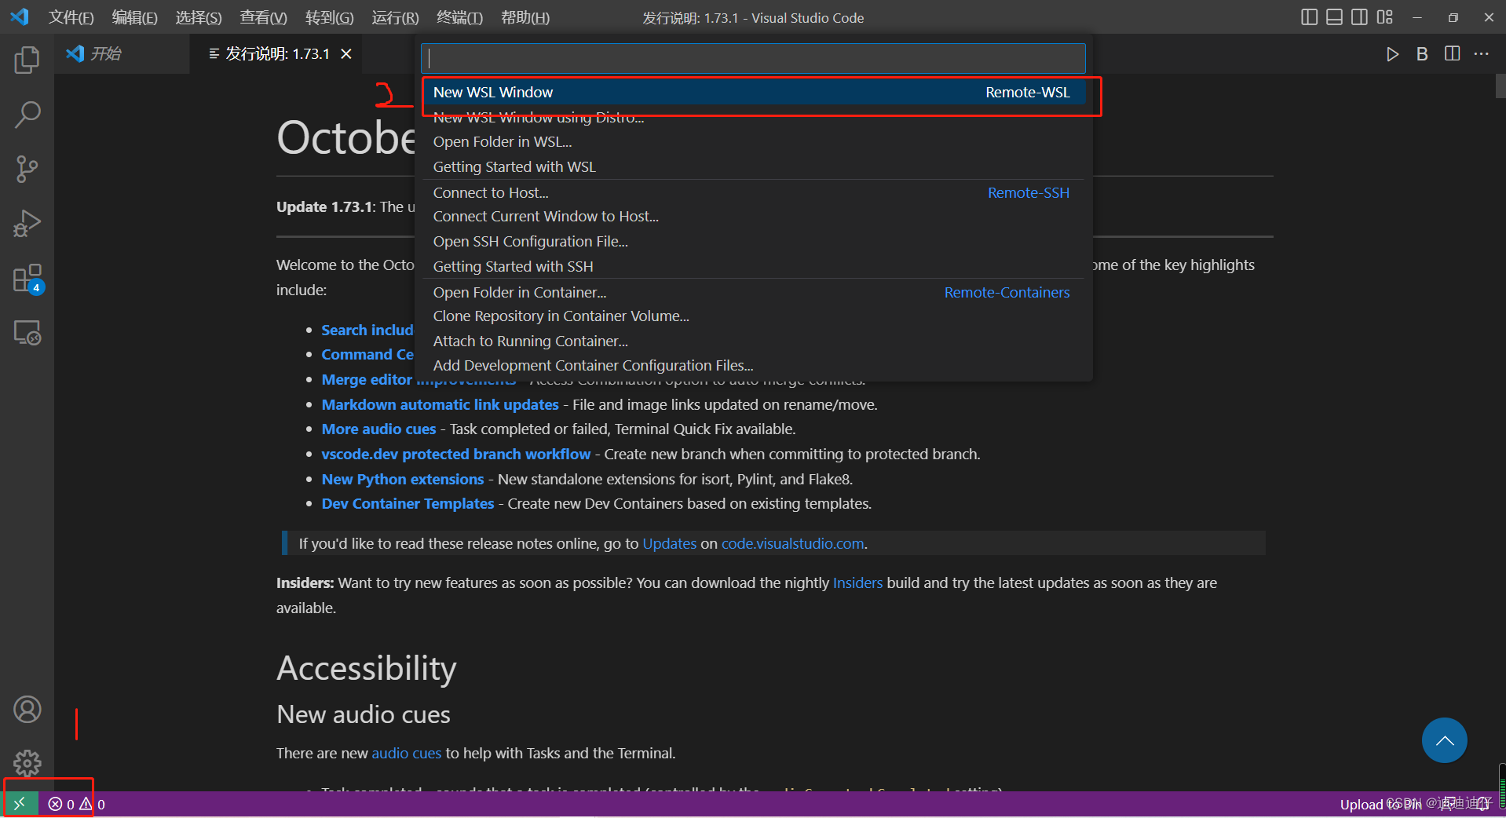Open the 编辑(E) menu

[x=135, y=17]
